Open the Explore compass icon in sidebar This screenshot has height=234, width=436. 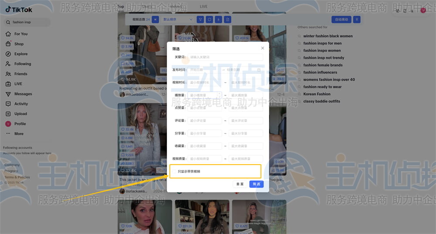[8, 54]
